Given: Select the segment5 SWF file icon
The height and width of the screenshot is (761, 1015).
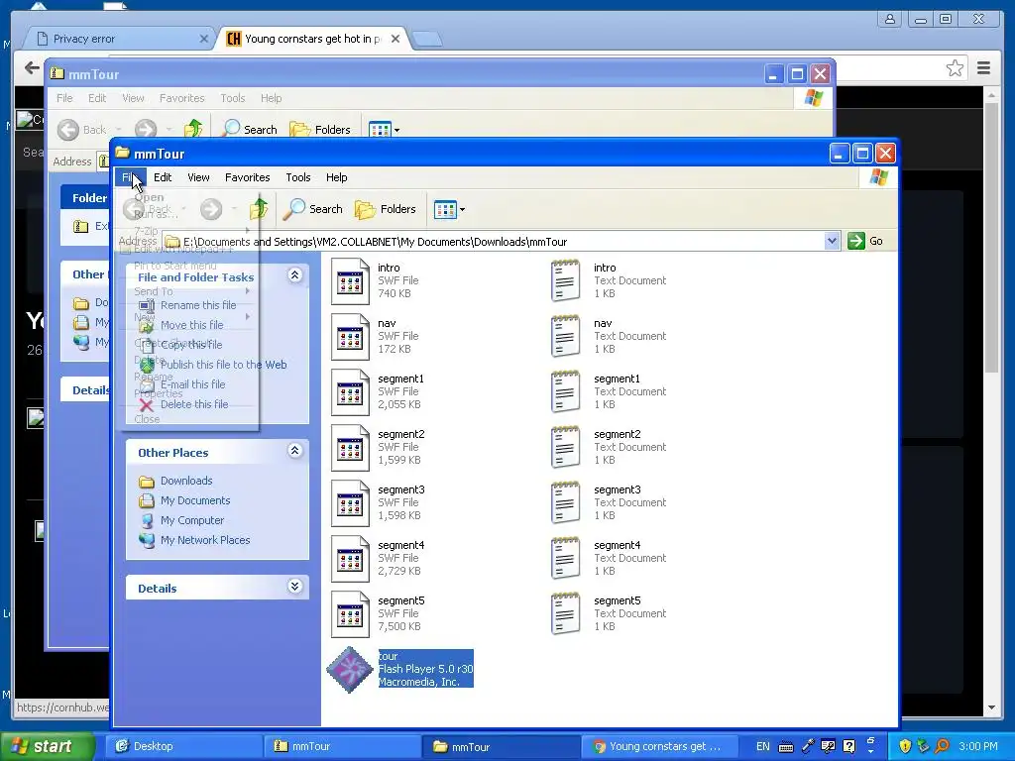Looking at the screenshot, I should point(350,614).
